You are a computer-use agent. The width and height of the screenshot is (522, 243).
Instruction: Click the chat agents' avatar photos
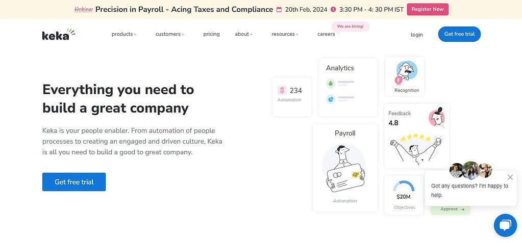click(x=470, y=170)
